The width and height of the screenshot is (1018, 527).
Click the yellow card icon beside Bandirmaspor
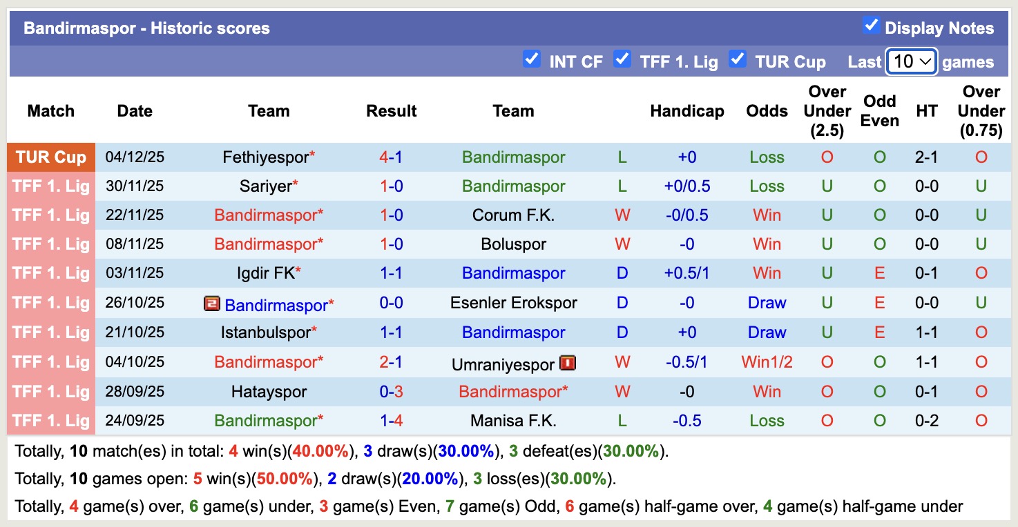(211, 304)
